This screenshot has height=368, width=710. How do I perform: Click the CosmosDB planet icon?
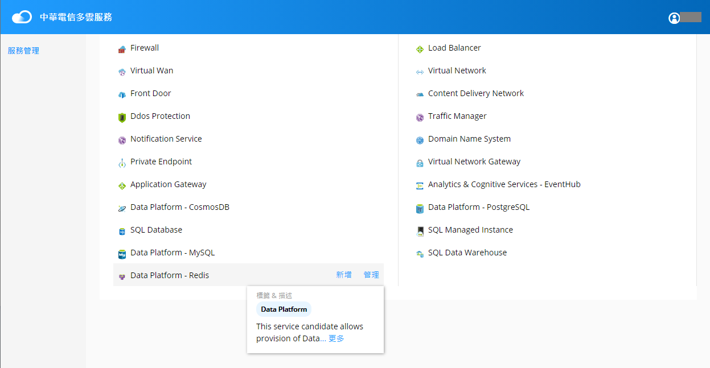pos(122,209)
